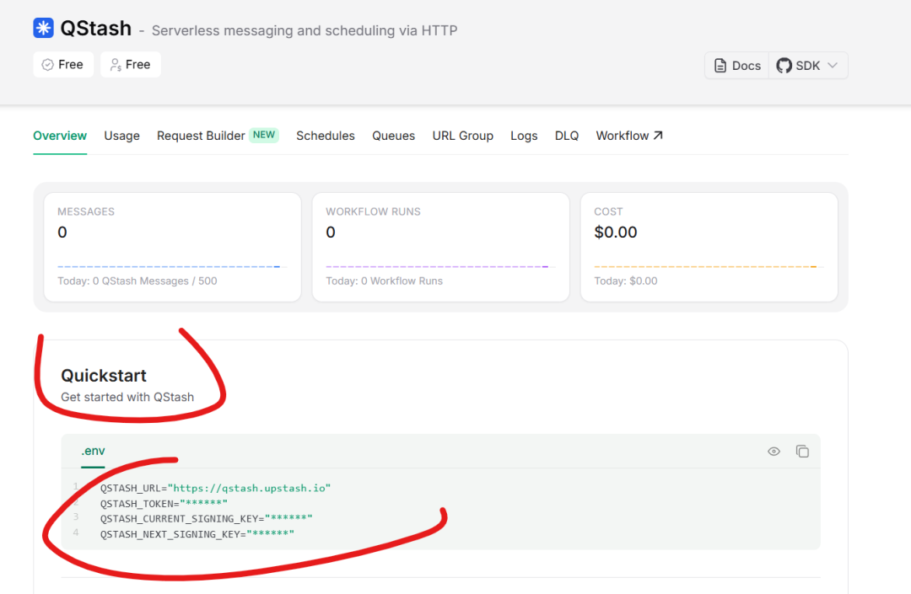This screenshot has width=911, height=594.
Task: Click the Free badge with user icon
Action: pos(131,64)
